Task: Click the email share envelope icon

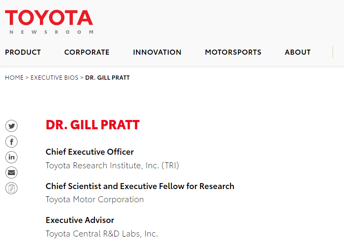Action: coord(11,173)
